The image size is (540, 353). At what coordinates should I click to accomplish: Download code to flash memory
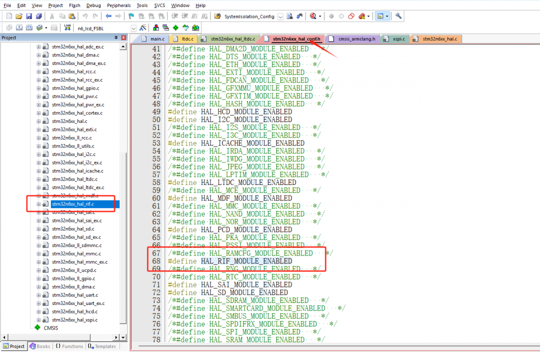tap(67, 28)
